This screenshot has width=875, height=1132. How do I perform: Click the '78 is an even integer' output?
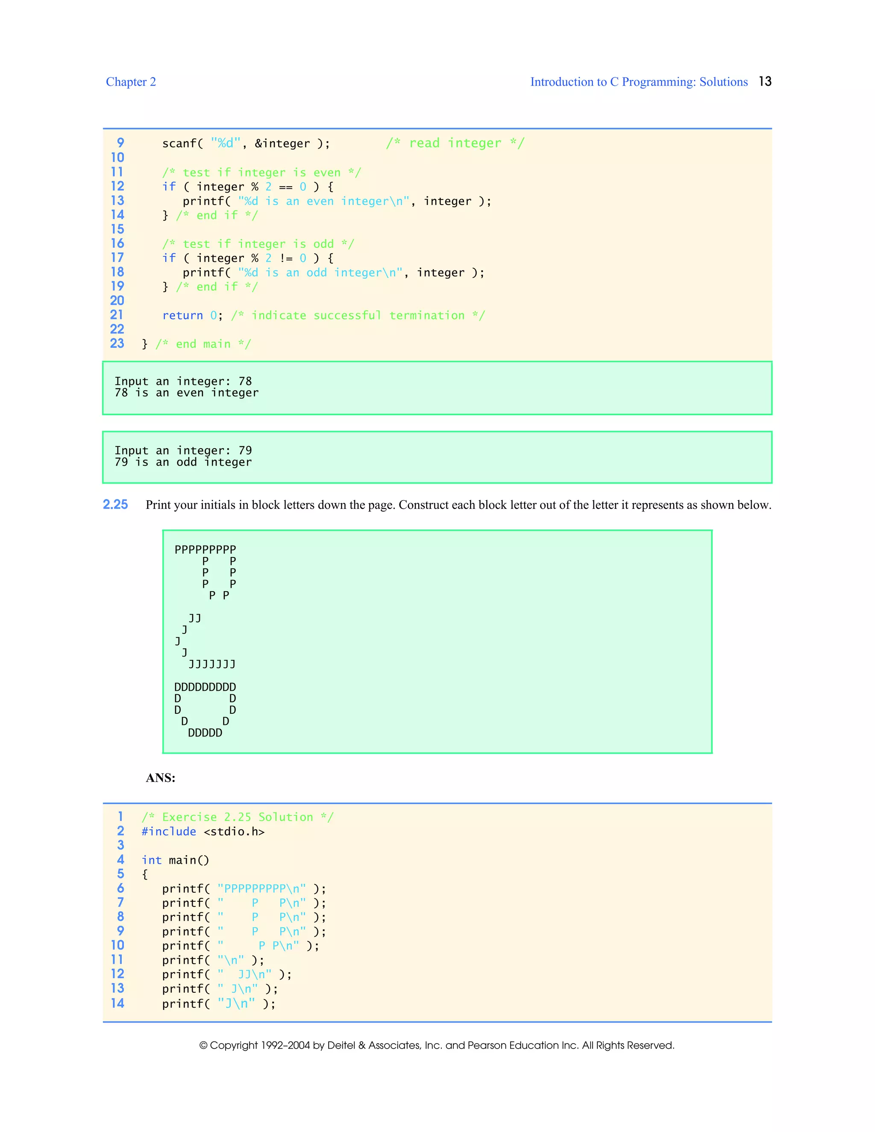pyautogui.click(x=186, y=393)
